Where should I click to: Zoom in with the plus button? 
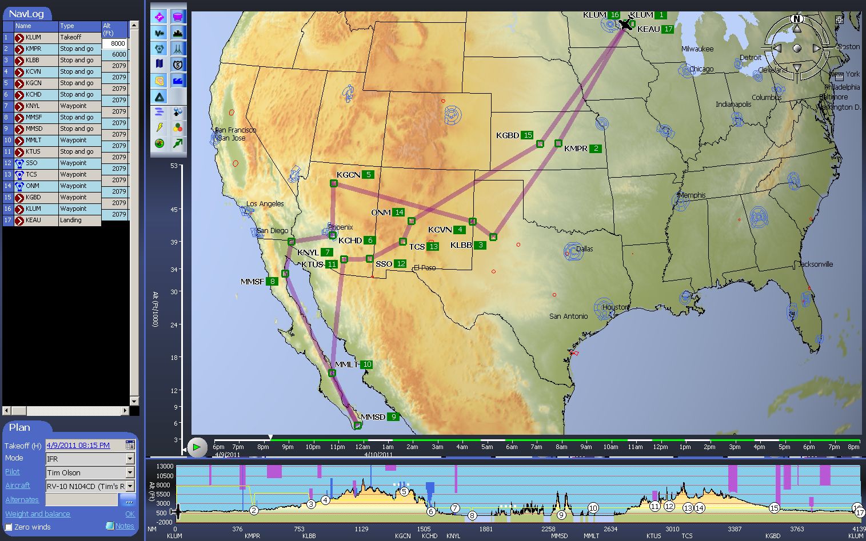pos(839,19)
